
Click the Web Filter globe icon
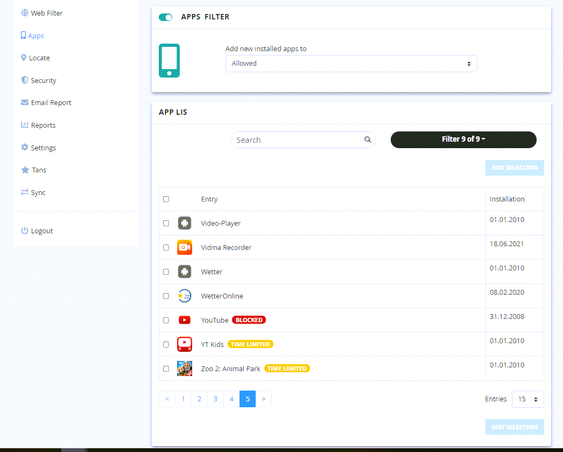coord(24,13)
